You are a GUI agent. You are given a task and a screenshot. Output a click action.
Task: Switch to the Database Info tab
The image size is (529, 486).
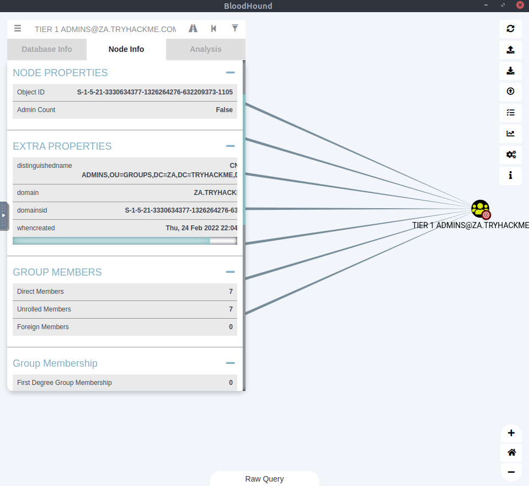coord(47,49)
